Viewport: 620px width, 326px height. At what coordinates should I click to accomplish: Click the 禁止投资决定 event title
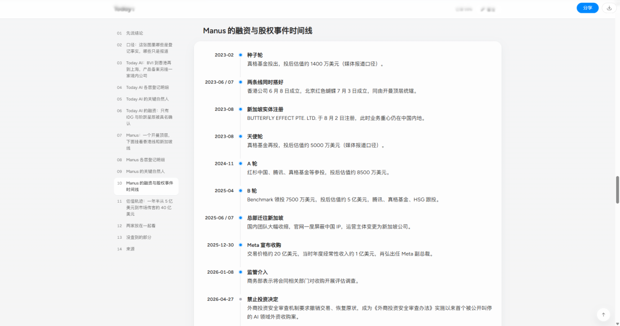(x=262, y=299)
